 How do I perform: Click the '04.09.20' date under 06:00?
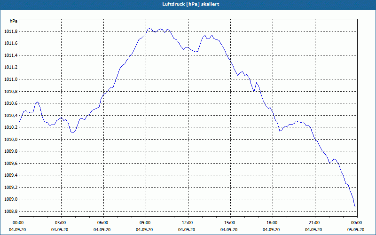coord(102,230)
